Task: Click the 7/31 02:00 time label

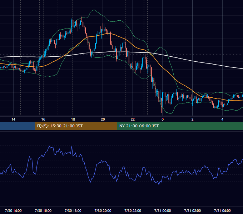Action: coord(192,210)
